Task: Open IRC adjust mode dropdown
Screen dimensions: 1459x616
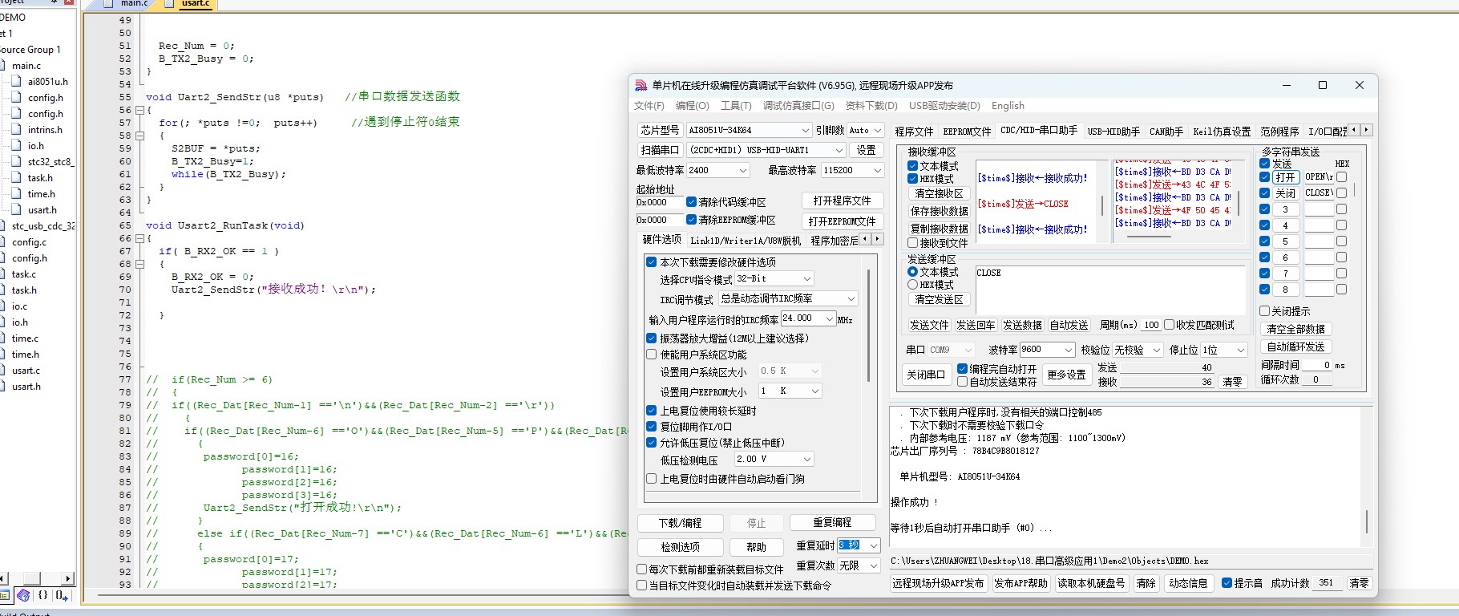Action: [x=788, y=298]
